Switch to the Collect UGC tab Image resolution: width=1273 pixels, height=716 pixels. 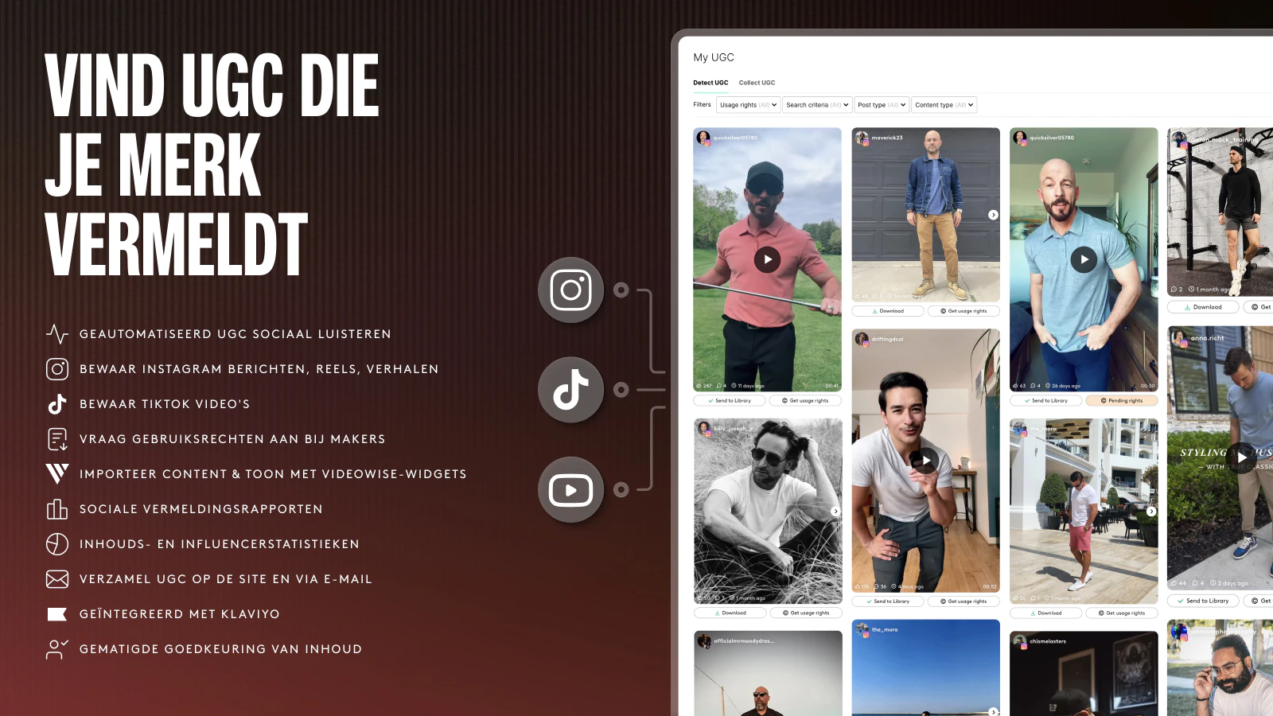coord(757,83)
